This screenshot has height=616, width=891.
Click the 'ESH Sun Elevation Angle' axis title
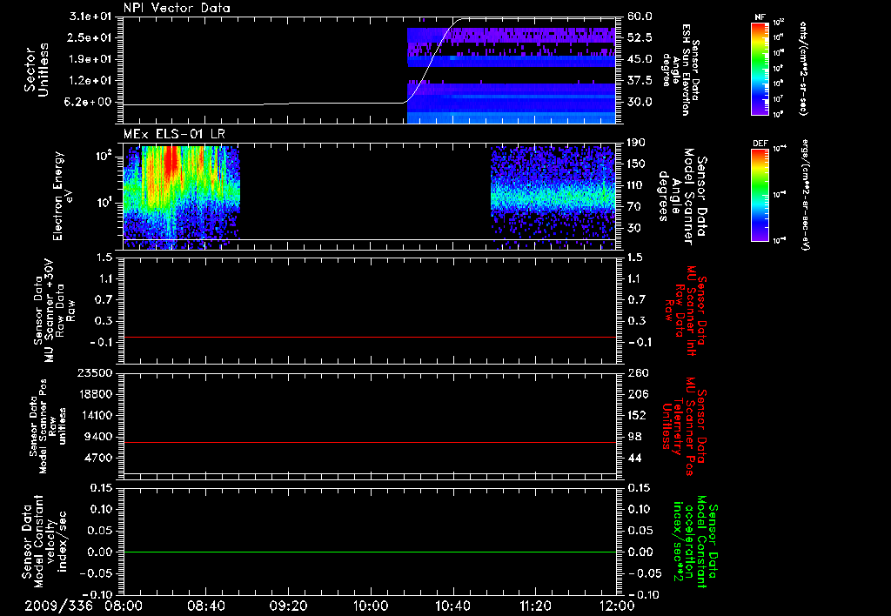click(x=680, y=70)
